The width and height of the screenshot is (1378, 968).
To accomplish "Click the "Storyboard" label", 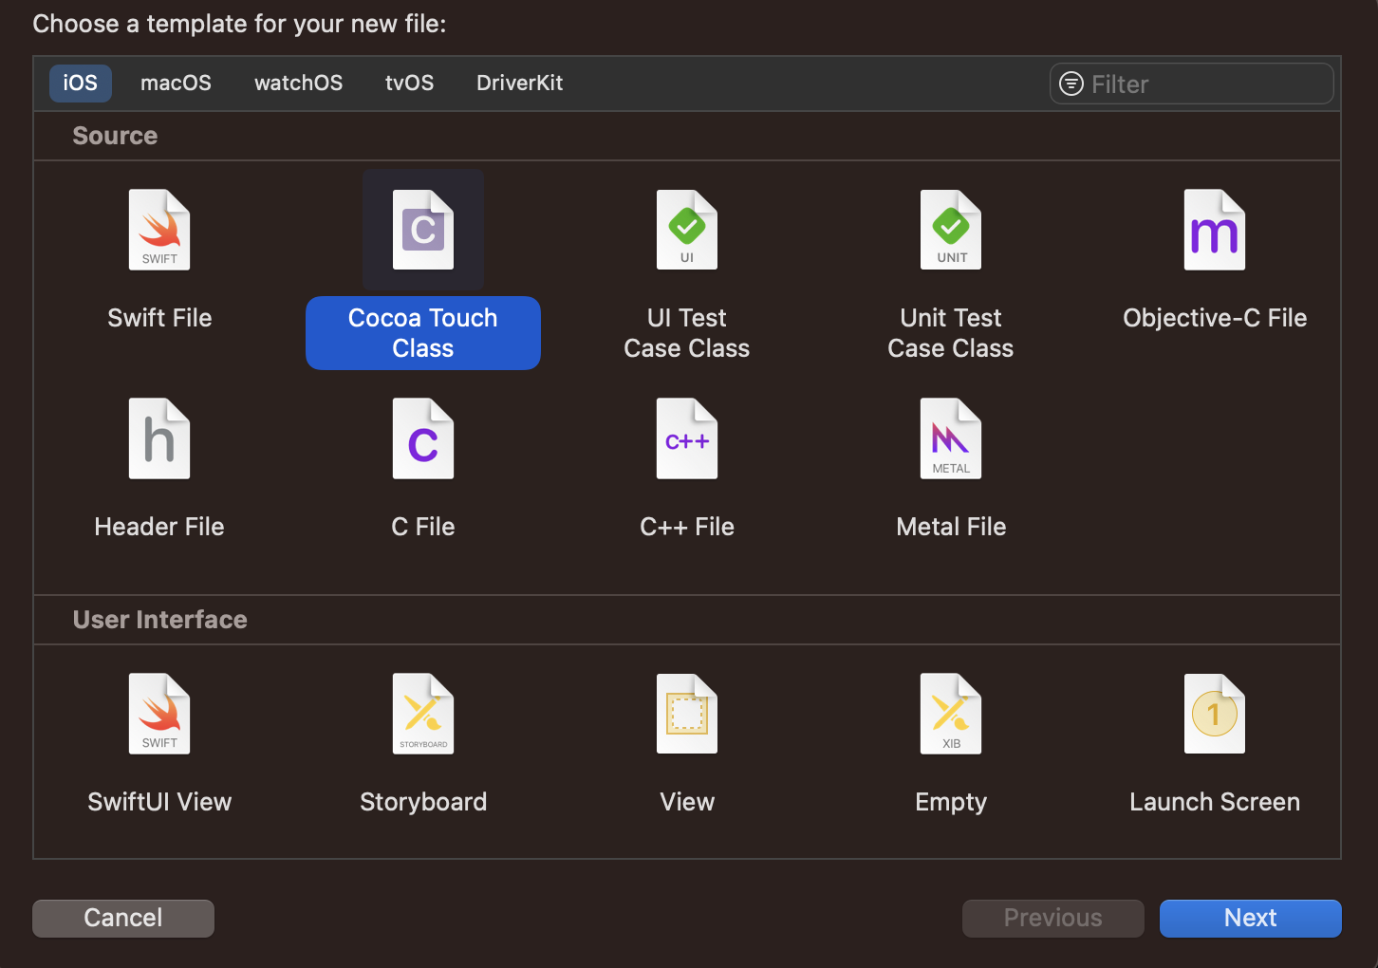I will (x=423, y=802).
